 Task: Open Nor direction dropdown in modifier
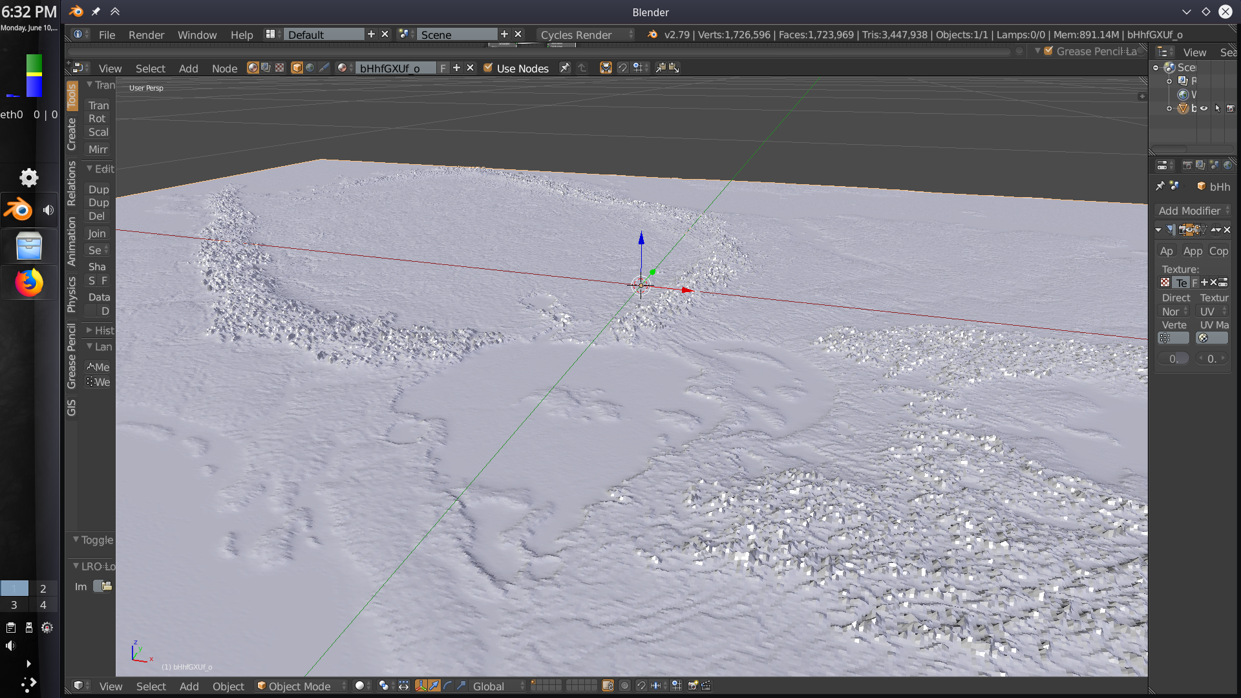(1174, 312)
